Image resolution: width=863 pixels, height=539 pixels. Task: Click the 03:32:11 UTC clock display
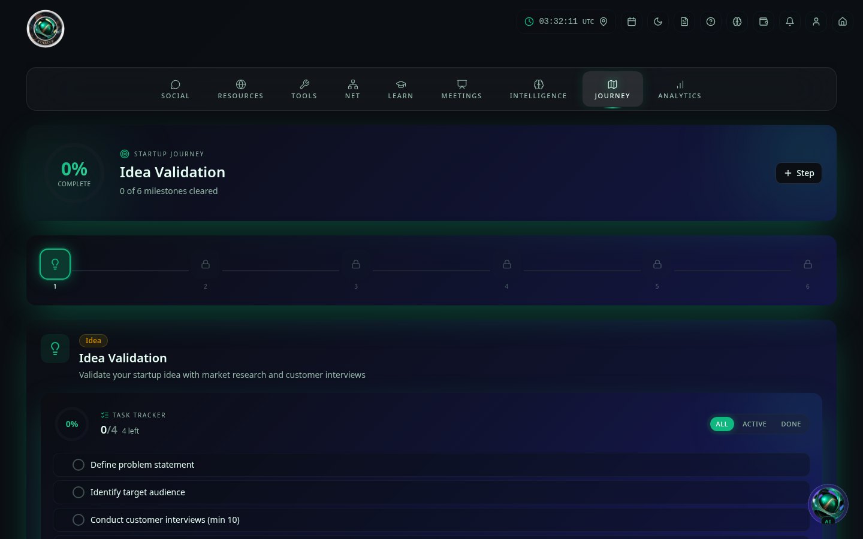(x=566, y=22)
